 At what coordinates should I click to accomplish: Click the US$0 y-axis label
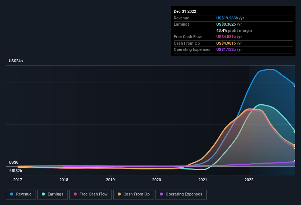coord(14,162)
